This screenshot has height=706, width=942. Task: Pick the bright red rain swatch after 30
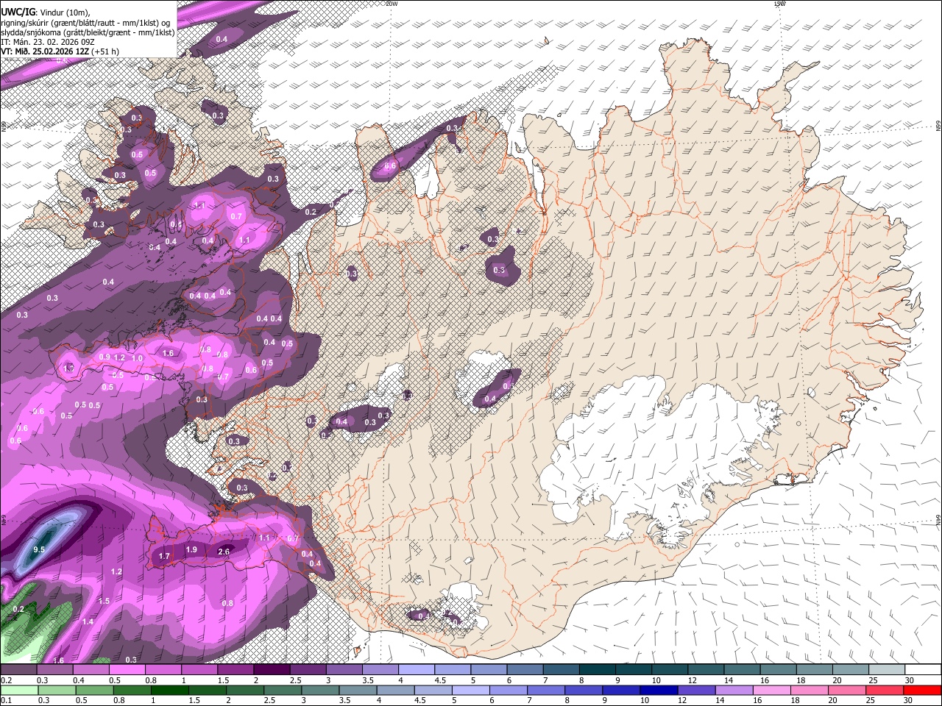tap(923, 690)
